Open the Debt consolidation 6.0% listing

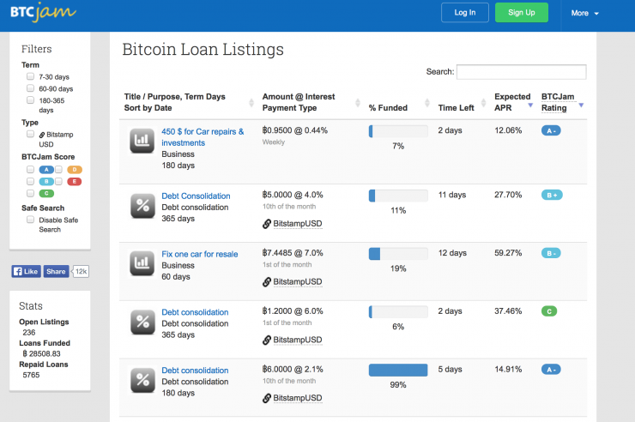(195, 312)
